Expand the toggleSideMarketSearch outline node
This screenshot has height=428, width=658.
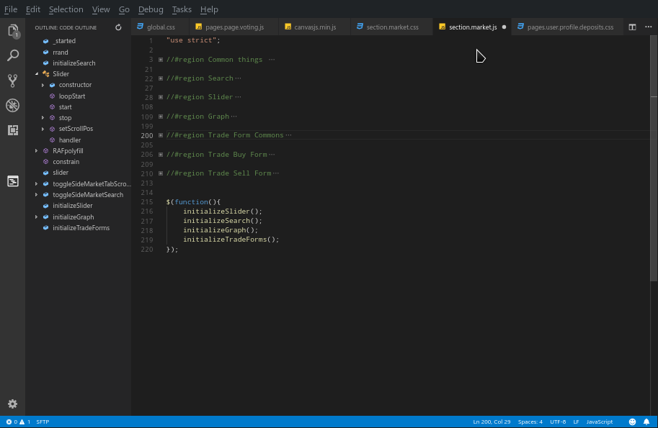pyautogui.click(x=37, y=194)
